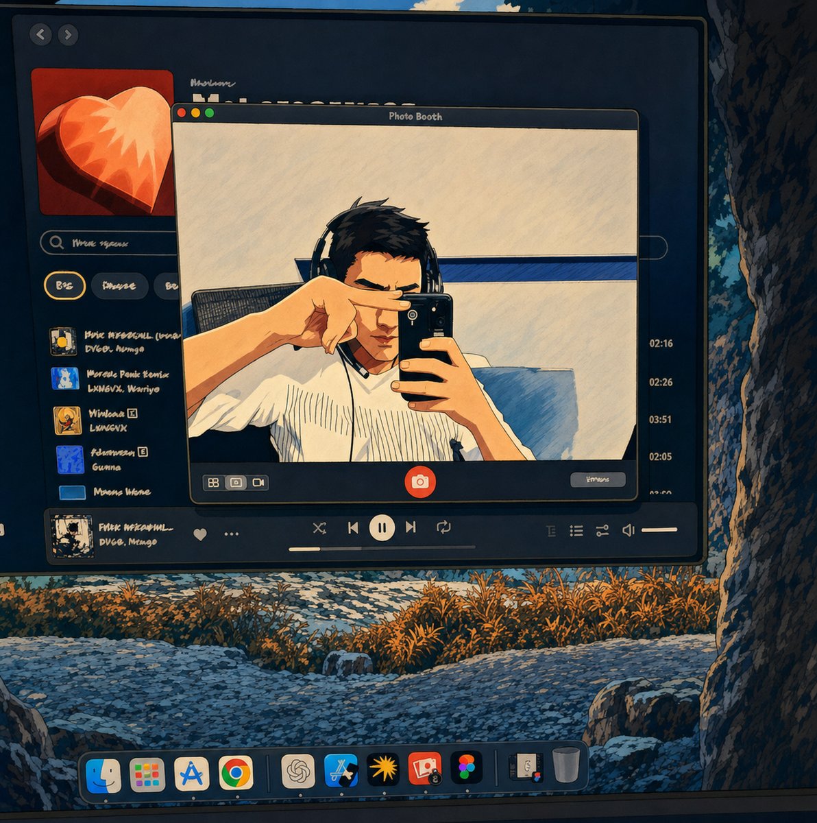Screen dimensions: 817x823
Task: Open the Effects button in Photo Booth
Action: (x=598, y=479)
